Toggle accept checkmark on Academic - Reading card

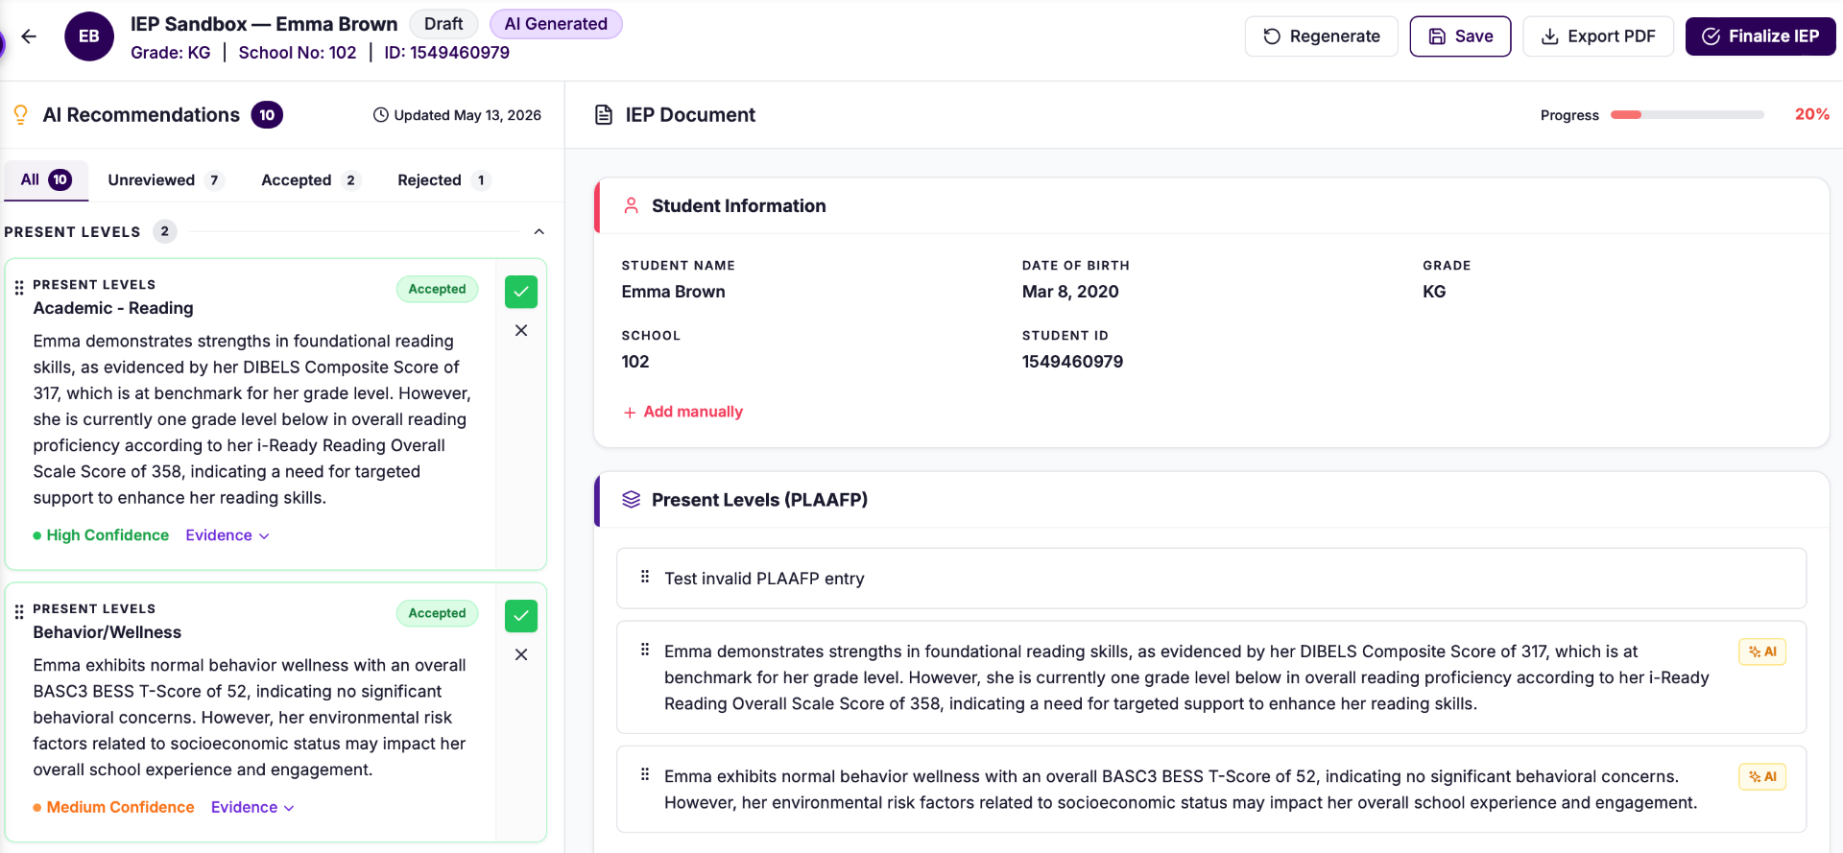(521, 292)
